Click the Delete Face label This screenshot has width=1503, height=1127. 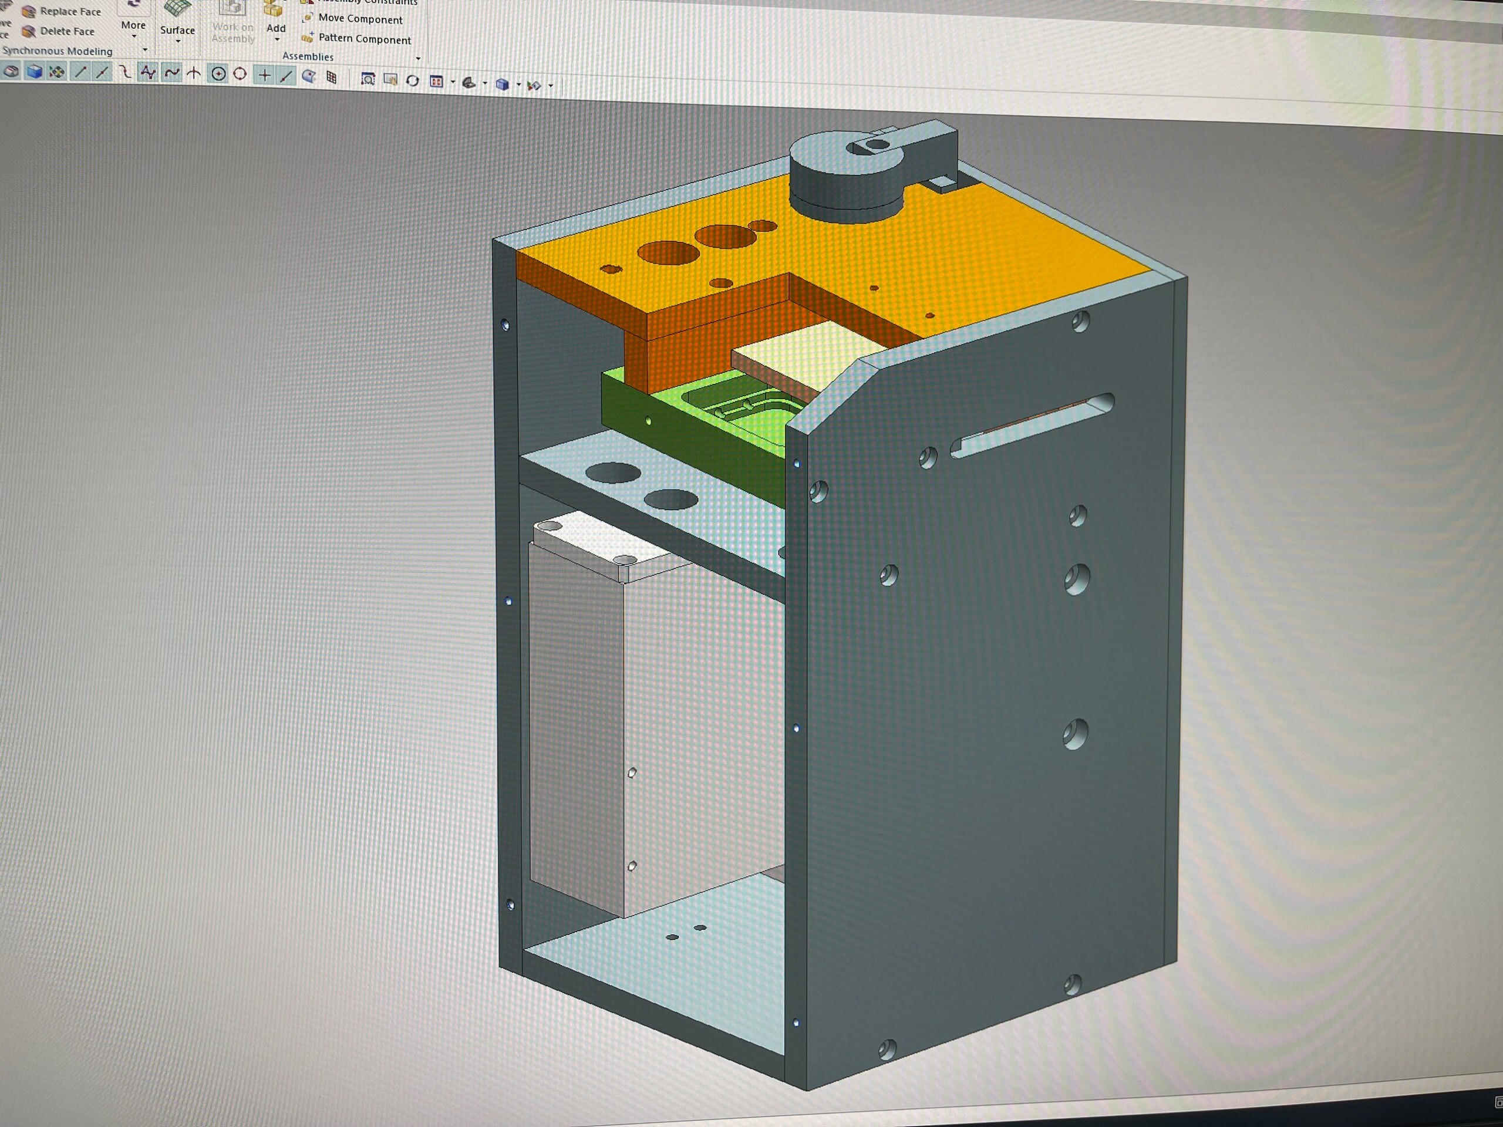[68, 31]
